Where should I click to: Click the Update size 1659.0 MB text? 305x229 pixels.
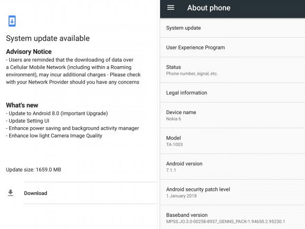click(34, 169)
